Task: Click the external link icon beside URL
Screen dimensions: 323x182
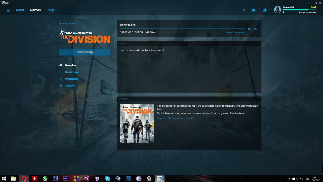Action: pos(192,118)
